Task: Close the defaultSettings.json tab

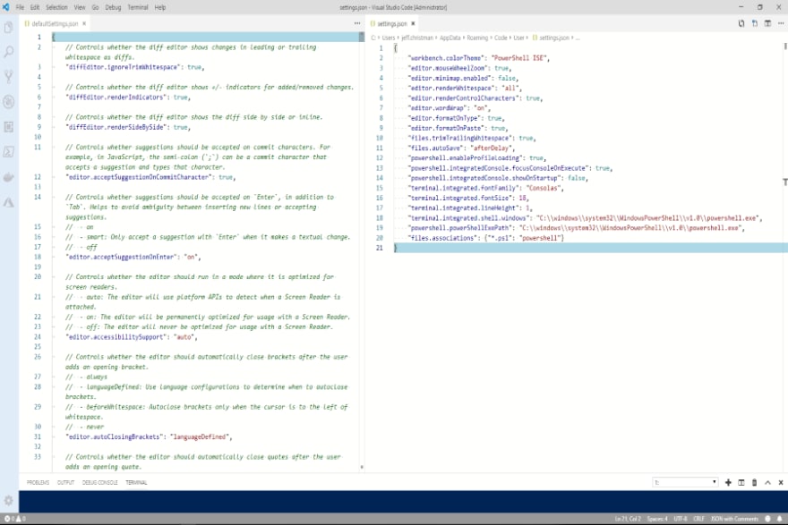Action: click(x=84, y=23)
